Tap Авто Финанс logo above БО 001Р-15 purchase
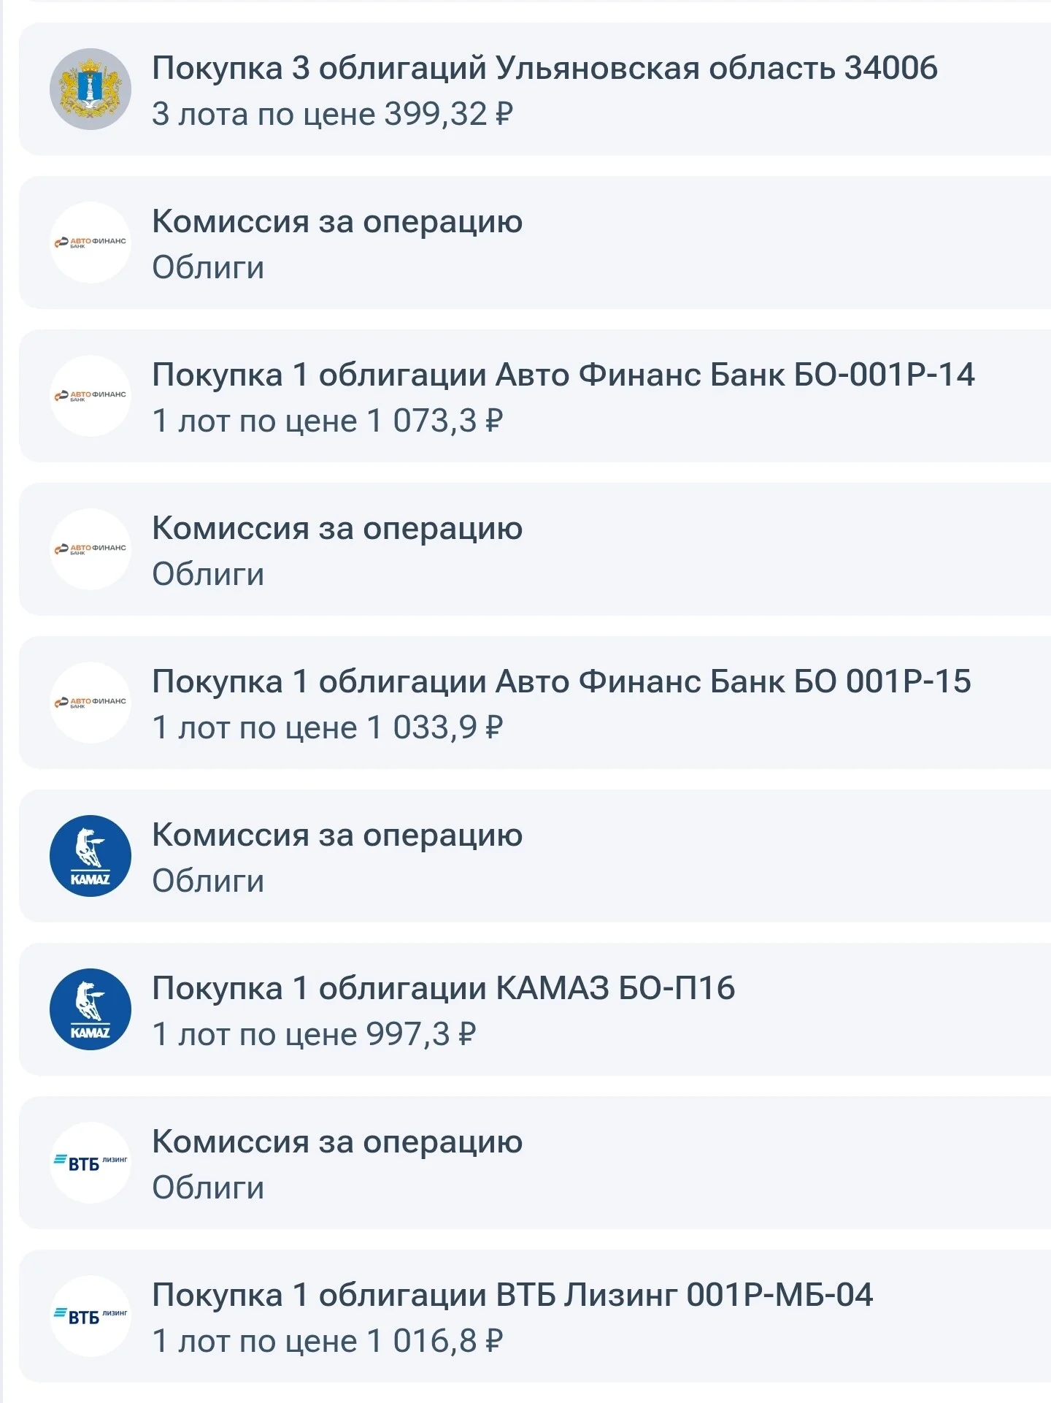Viewport: 1051px width, 1403px height. pos(91,549)
